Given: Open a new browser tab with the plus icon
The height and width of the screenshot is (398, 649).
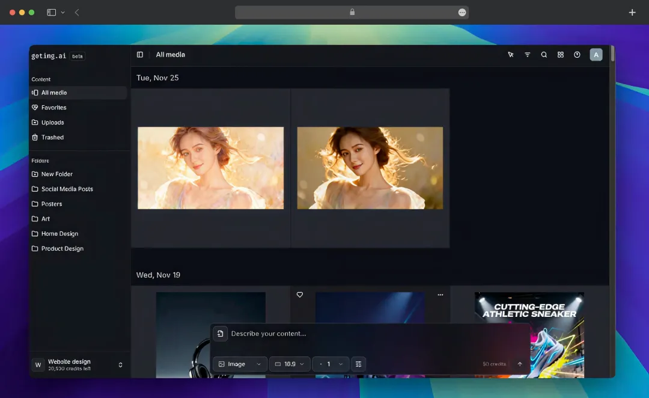Looking at the screenshot, I should point(632,13).
